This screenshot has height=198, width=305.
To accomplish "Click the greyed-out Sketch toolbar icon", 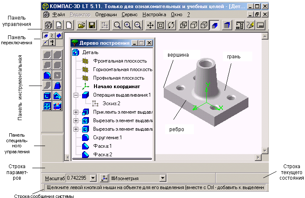I will (105, 25).
